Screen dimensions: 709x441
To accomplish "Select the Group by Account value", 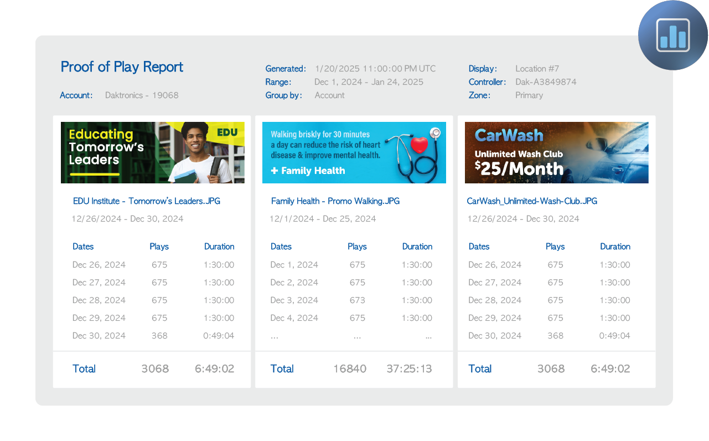I will tap(329, 95).
